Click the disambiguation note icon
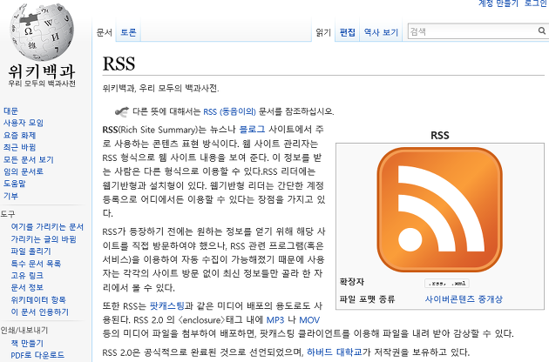 [x=121, y=111]
